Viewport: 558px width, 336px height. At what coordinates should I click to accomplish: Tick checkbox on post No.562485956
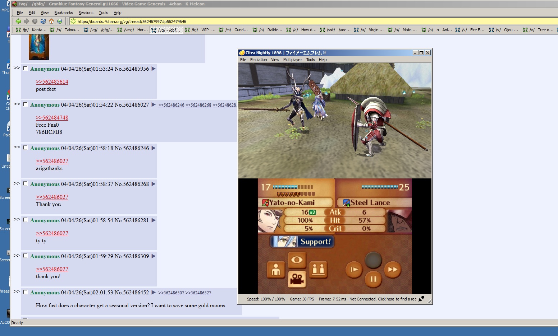(x=25, y=69)
